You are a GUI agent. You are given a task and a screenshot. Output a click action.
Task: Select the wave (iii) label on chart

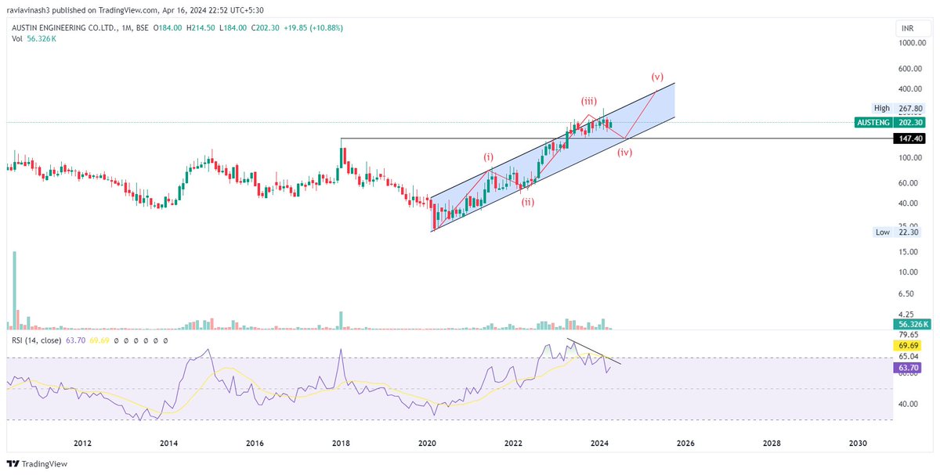coord(588,101)
